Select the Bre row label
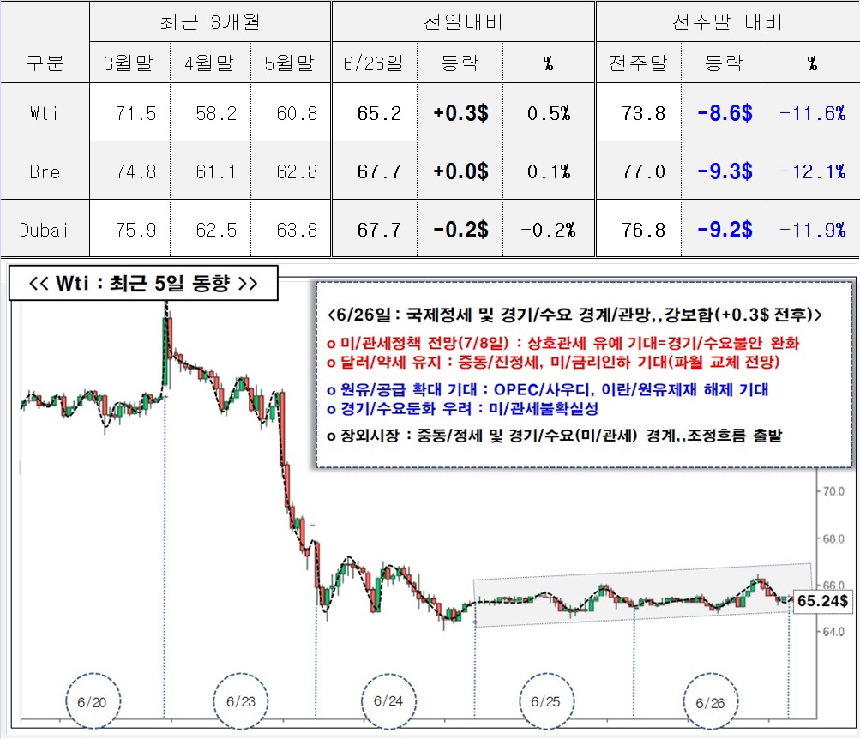This screenshot has width=860, height=739. point(45,171)
